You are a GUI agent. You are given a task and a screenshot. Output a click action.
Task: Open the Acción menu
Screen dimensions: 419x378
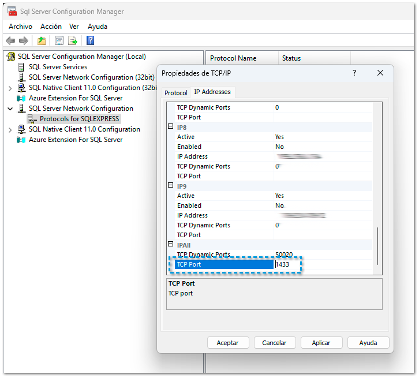coord(51,27)
